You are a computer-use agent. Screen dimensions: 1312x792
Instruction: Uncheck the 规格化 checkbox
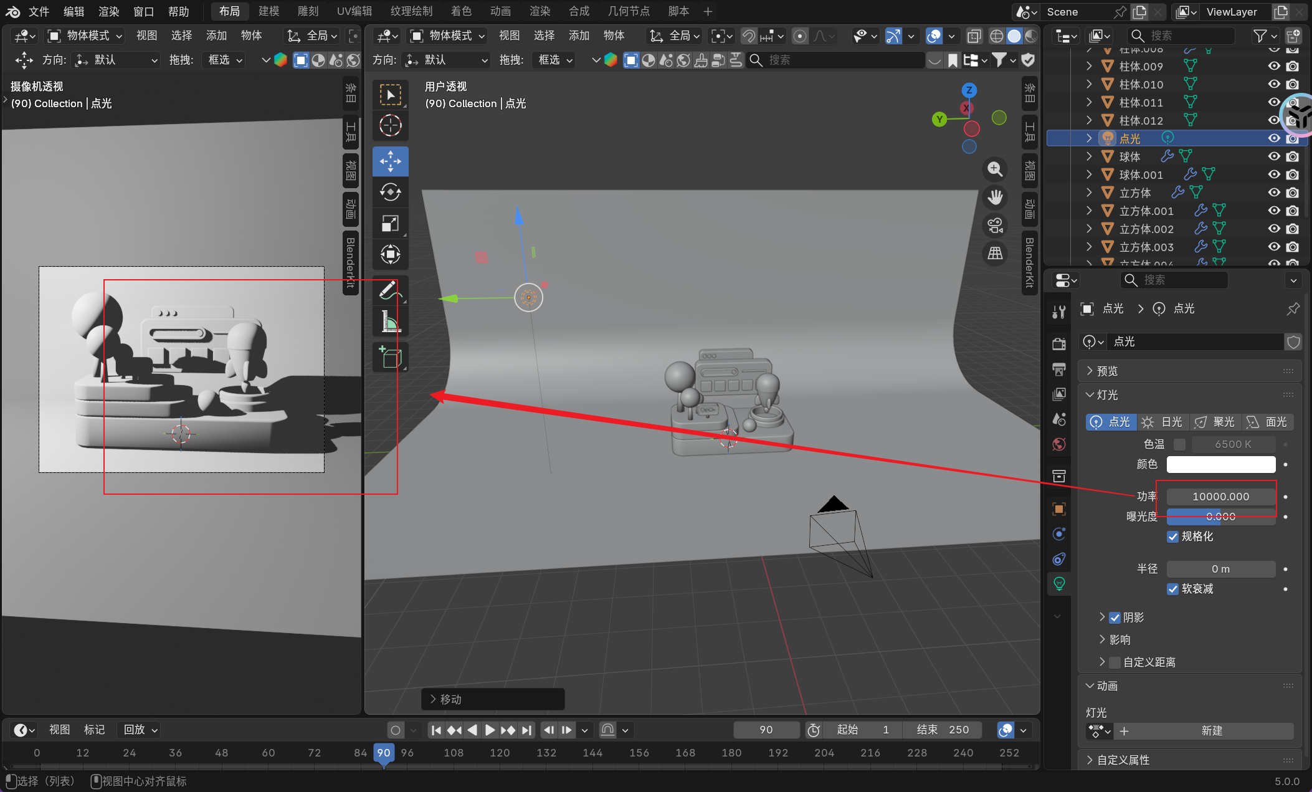pyautogui.click(x=1172, y=537)
